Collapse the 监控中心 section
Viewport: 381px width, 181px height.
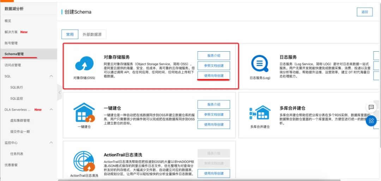[51, 142]
